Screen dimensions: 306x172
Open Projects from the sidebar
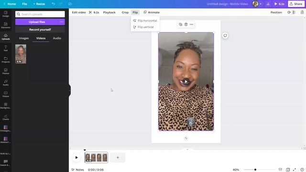[x=6, y=60]
